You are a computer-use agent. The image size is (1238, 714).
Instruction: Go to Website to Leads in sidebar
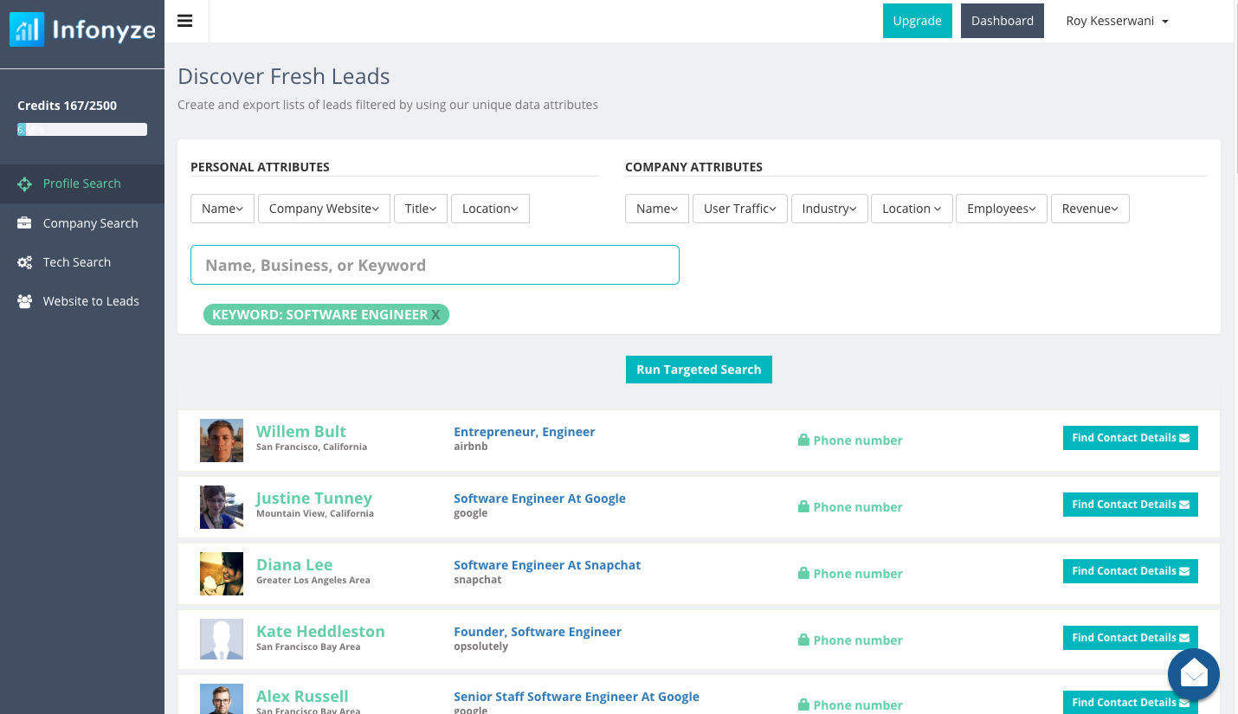[82, 301]
